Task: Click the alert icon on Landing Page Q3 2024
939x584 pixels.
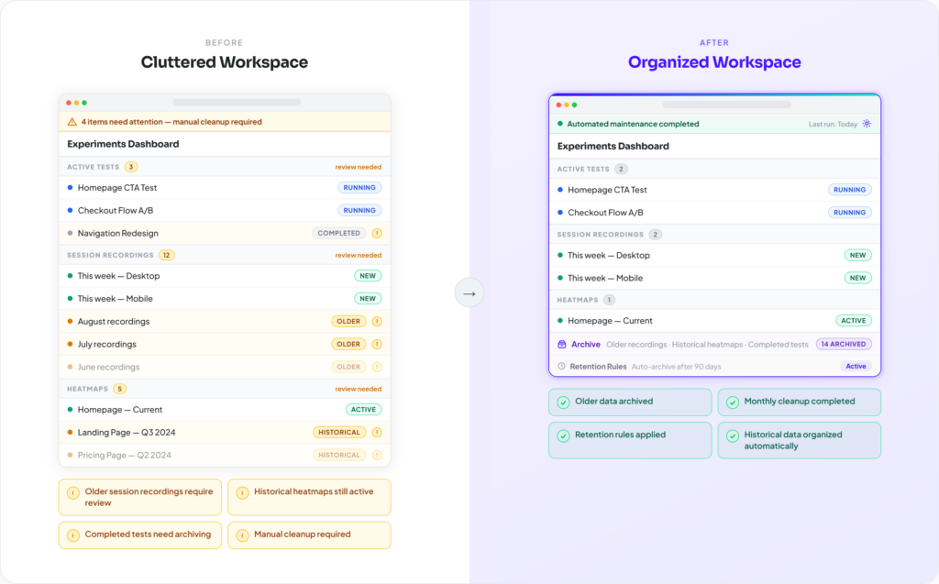Action: 377,432
